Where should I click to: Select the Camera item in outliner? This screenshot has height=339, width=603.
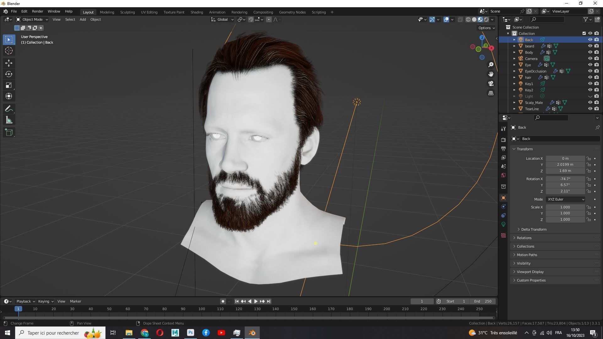pyautogui.click(x=531, y=59)
